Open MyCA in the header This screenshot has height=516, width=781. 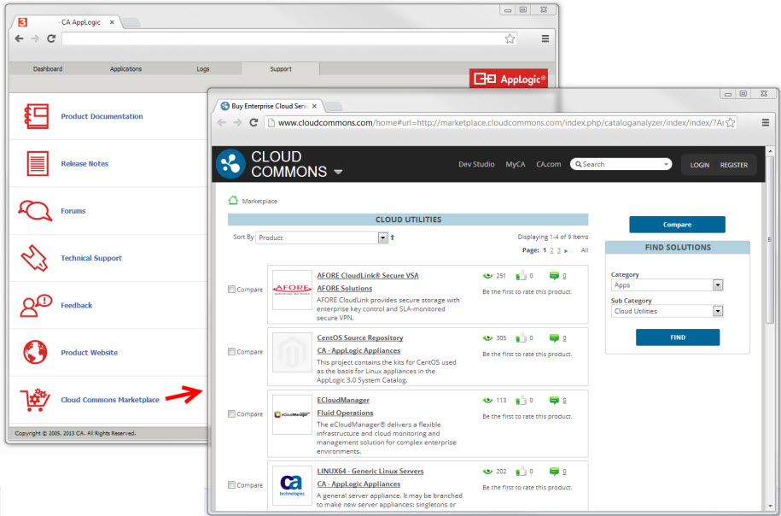[x=516, y=164]
